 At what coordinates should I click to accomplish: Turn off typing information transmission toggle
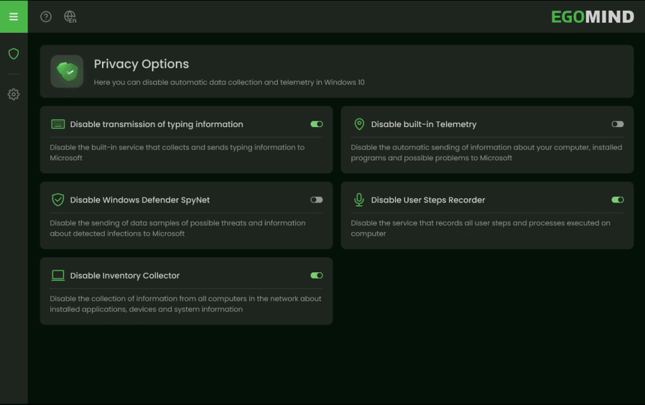pyautogui.click(x=316, y=125)
